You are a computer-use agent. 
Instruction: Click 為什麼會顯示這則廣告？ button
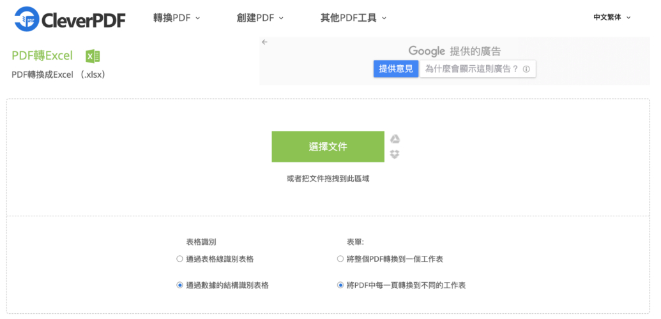tap(478, 69)
